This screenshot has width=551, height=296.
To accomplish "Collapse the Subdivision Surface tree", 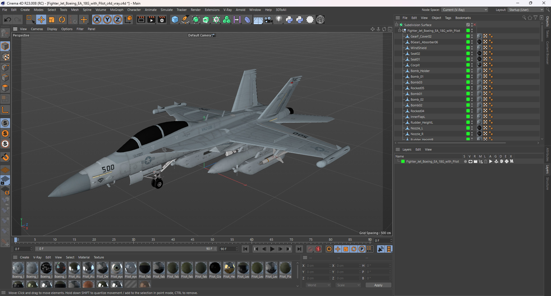I will pos(397,25).
